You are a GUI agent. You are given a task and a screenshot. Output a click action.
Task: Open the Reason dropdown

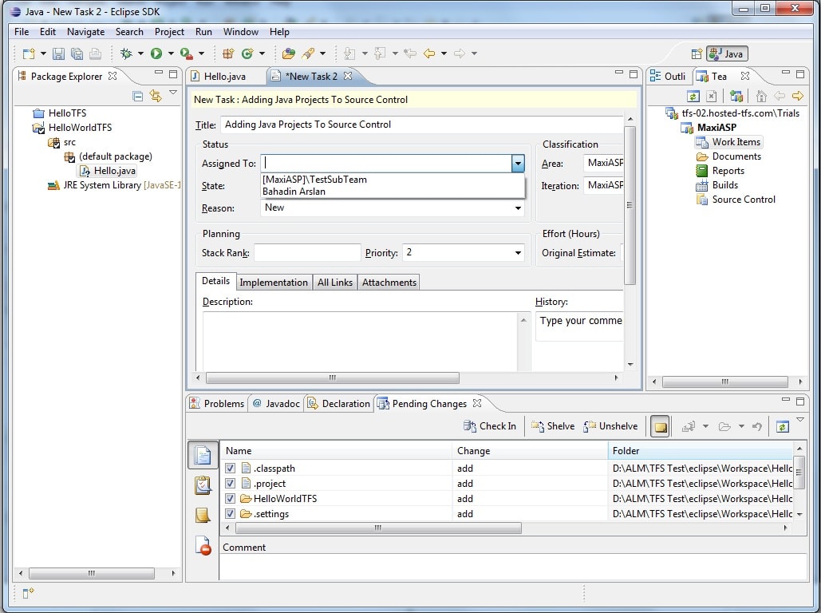tap(518, 208)
